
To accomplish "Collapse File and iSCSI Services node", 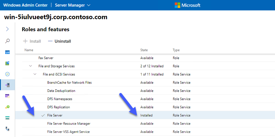I will click(x=35, y=74).
